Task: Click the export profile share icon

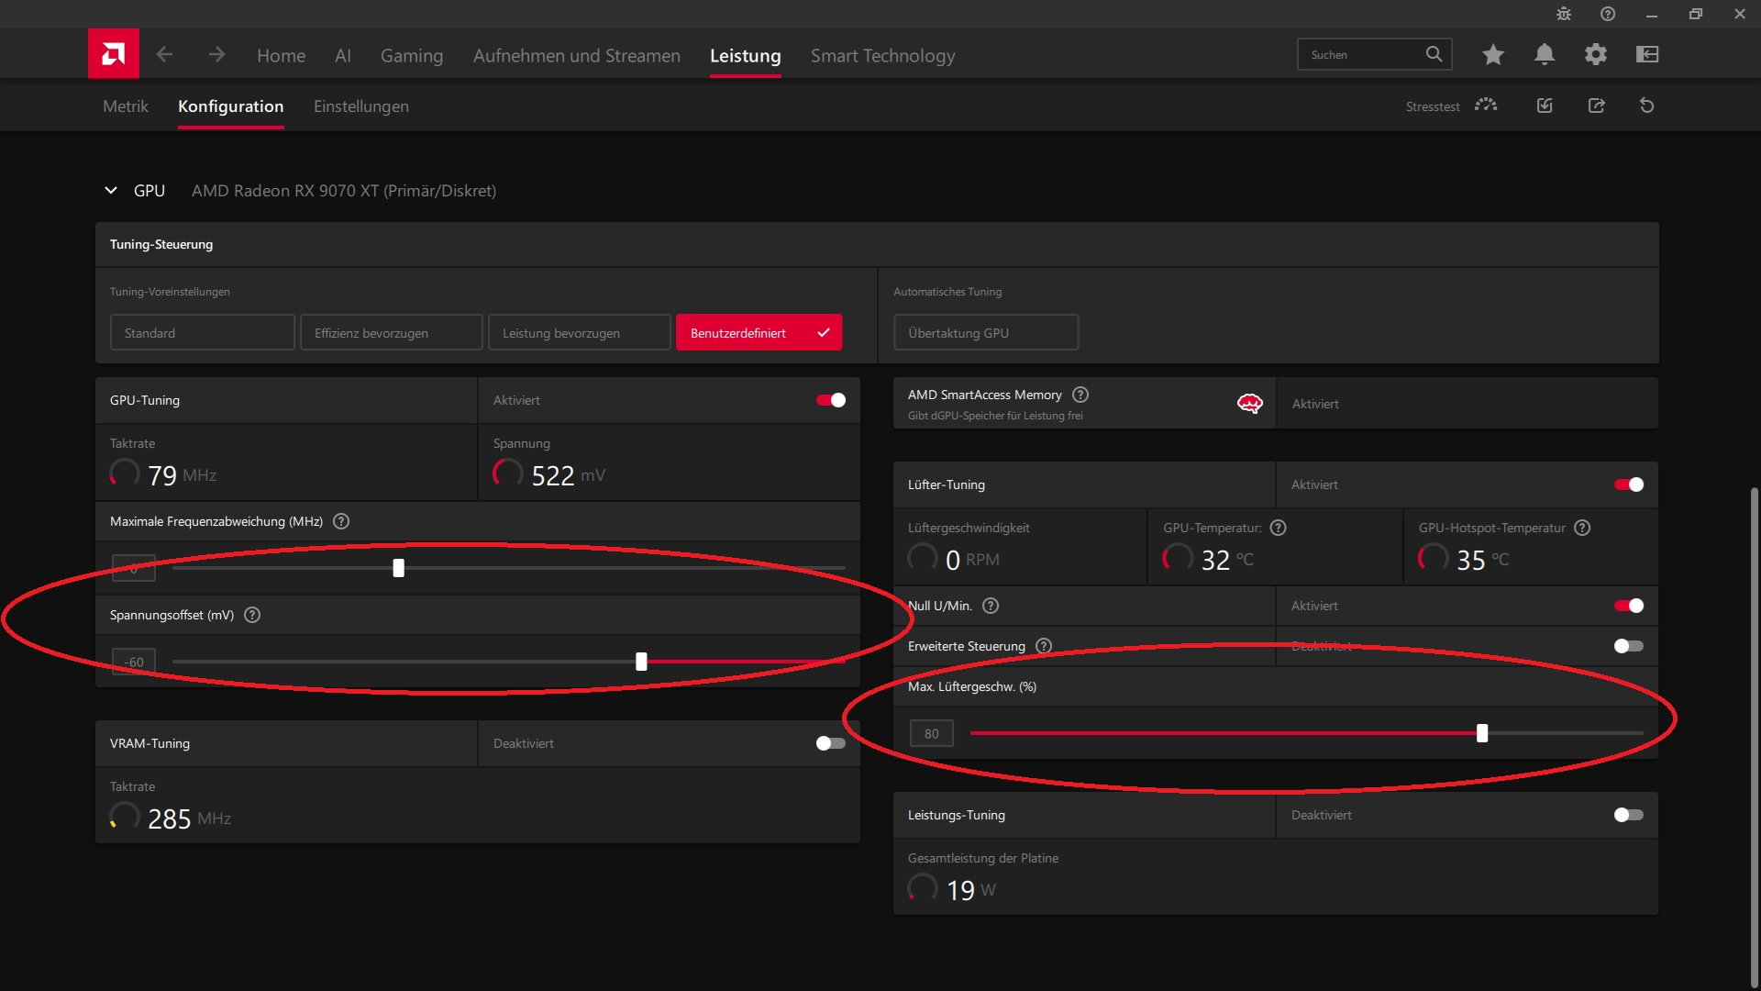Action: pyautogui.click(x=1597, y=106)
